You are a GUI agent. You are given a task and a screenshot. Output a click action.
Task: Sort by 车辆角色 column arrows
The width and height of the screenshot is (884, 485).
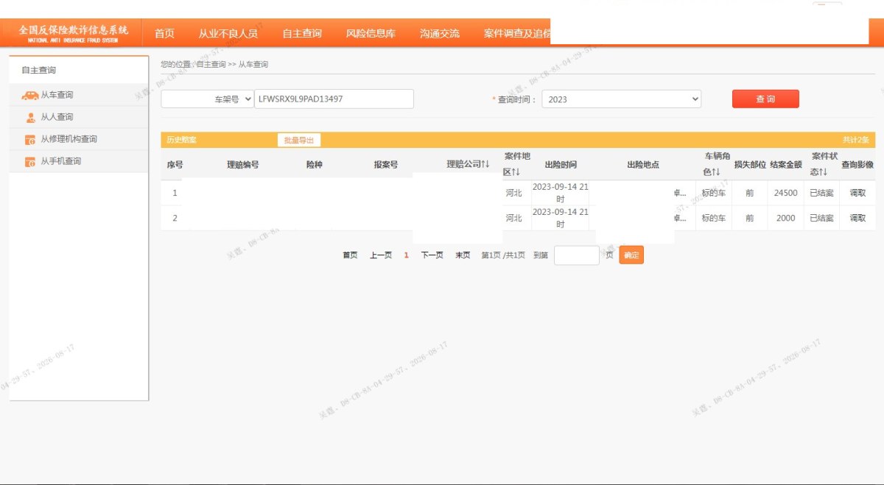(x=715, y=171)
